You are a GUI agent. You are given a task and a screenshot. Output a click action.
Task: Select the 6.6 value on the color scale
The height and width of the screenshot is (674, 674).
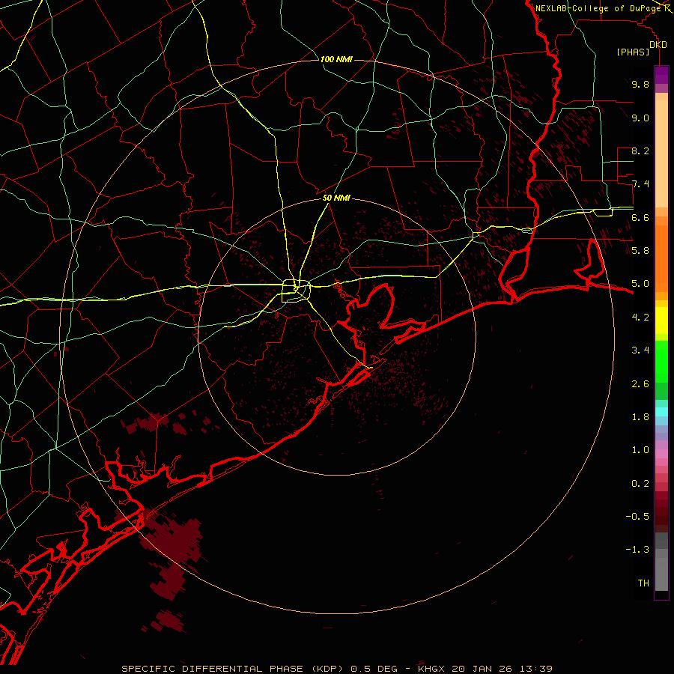pos(640,217)
